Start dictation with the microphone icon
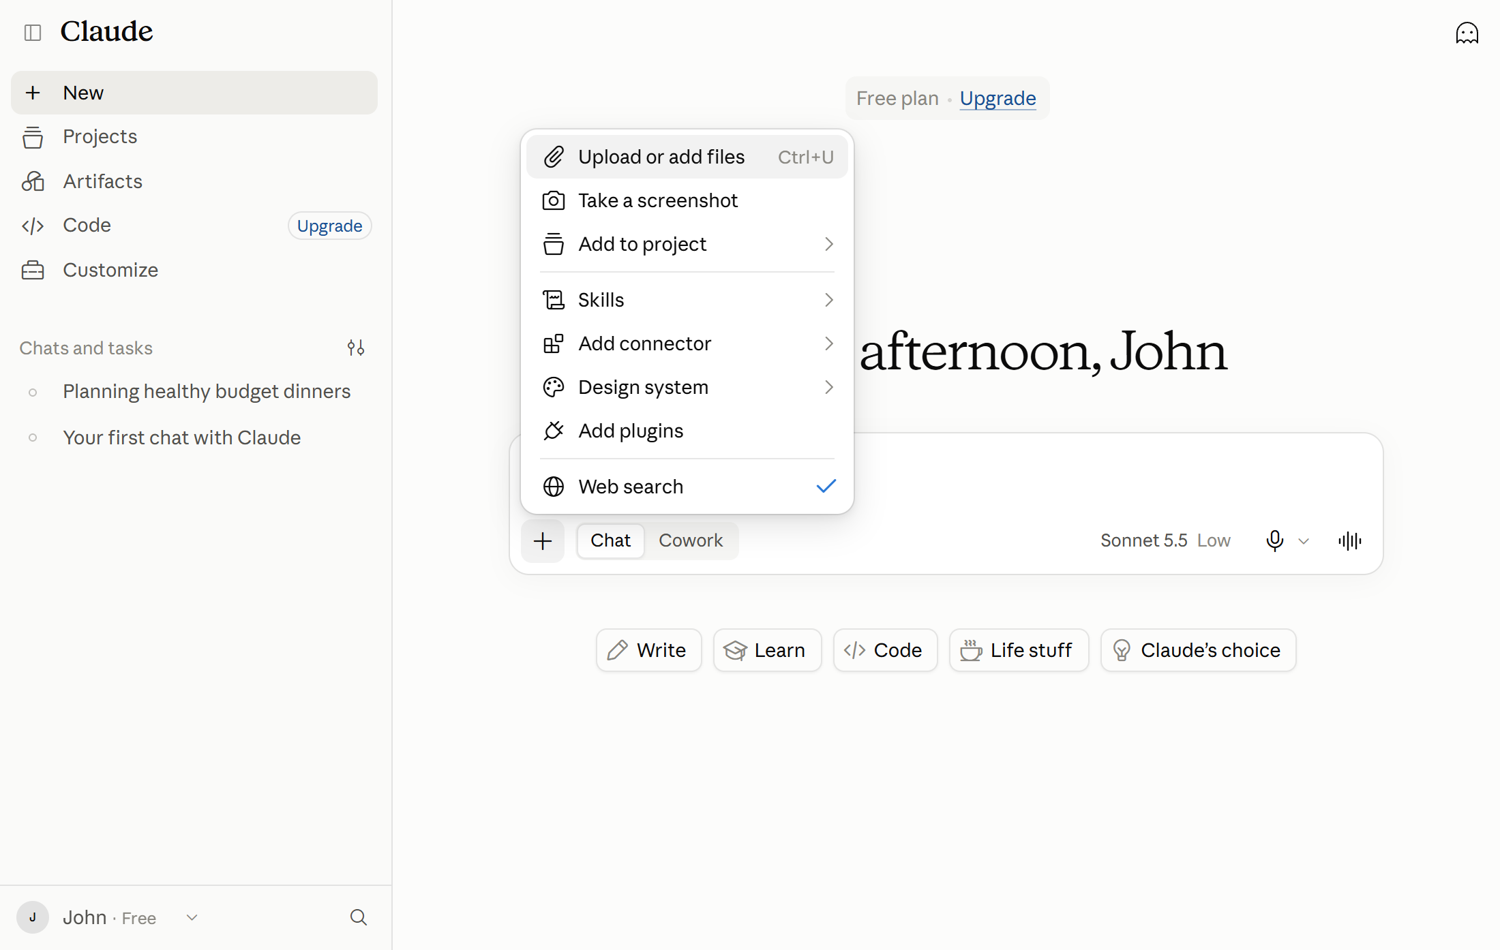This screenshot has height=950, width=1500. click(x=1274, y=540)
